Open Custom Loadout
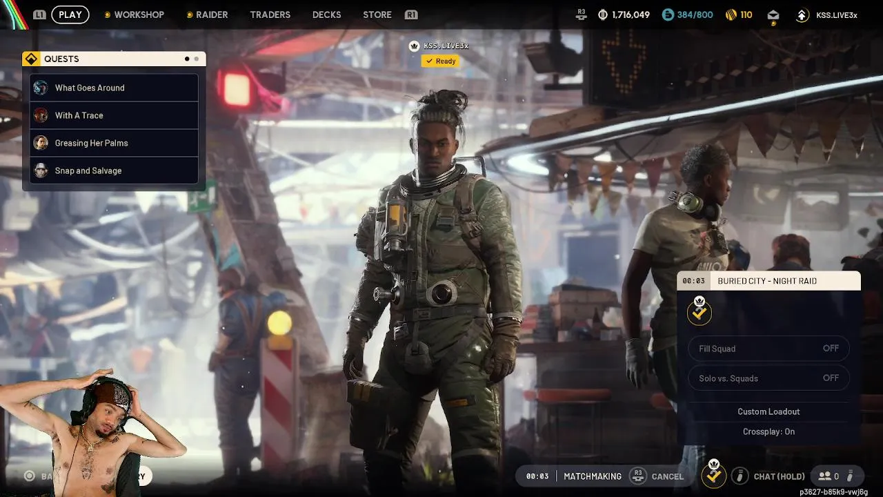The width and height of the screenshot is (883, 497). click(x=768, y=411)
